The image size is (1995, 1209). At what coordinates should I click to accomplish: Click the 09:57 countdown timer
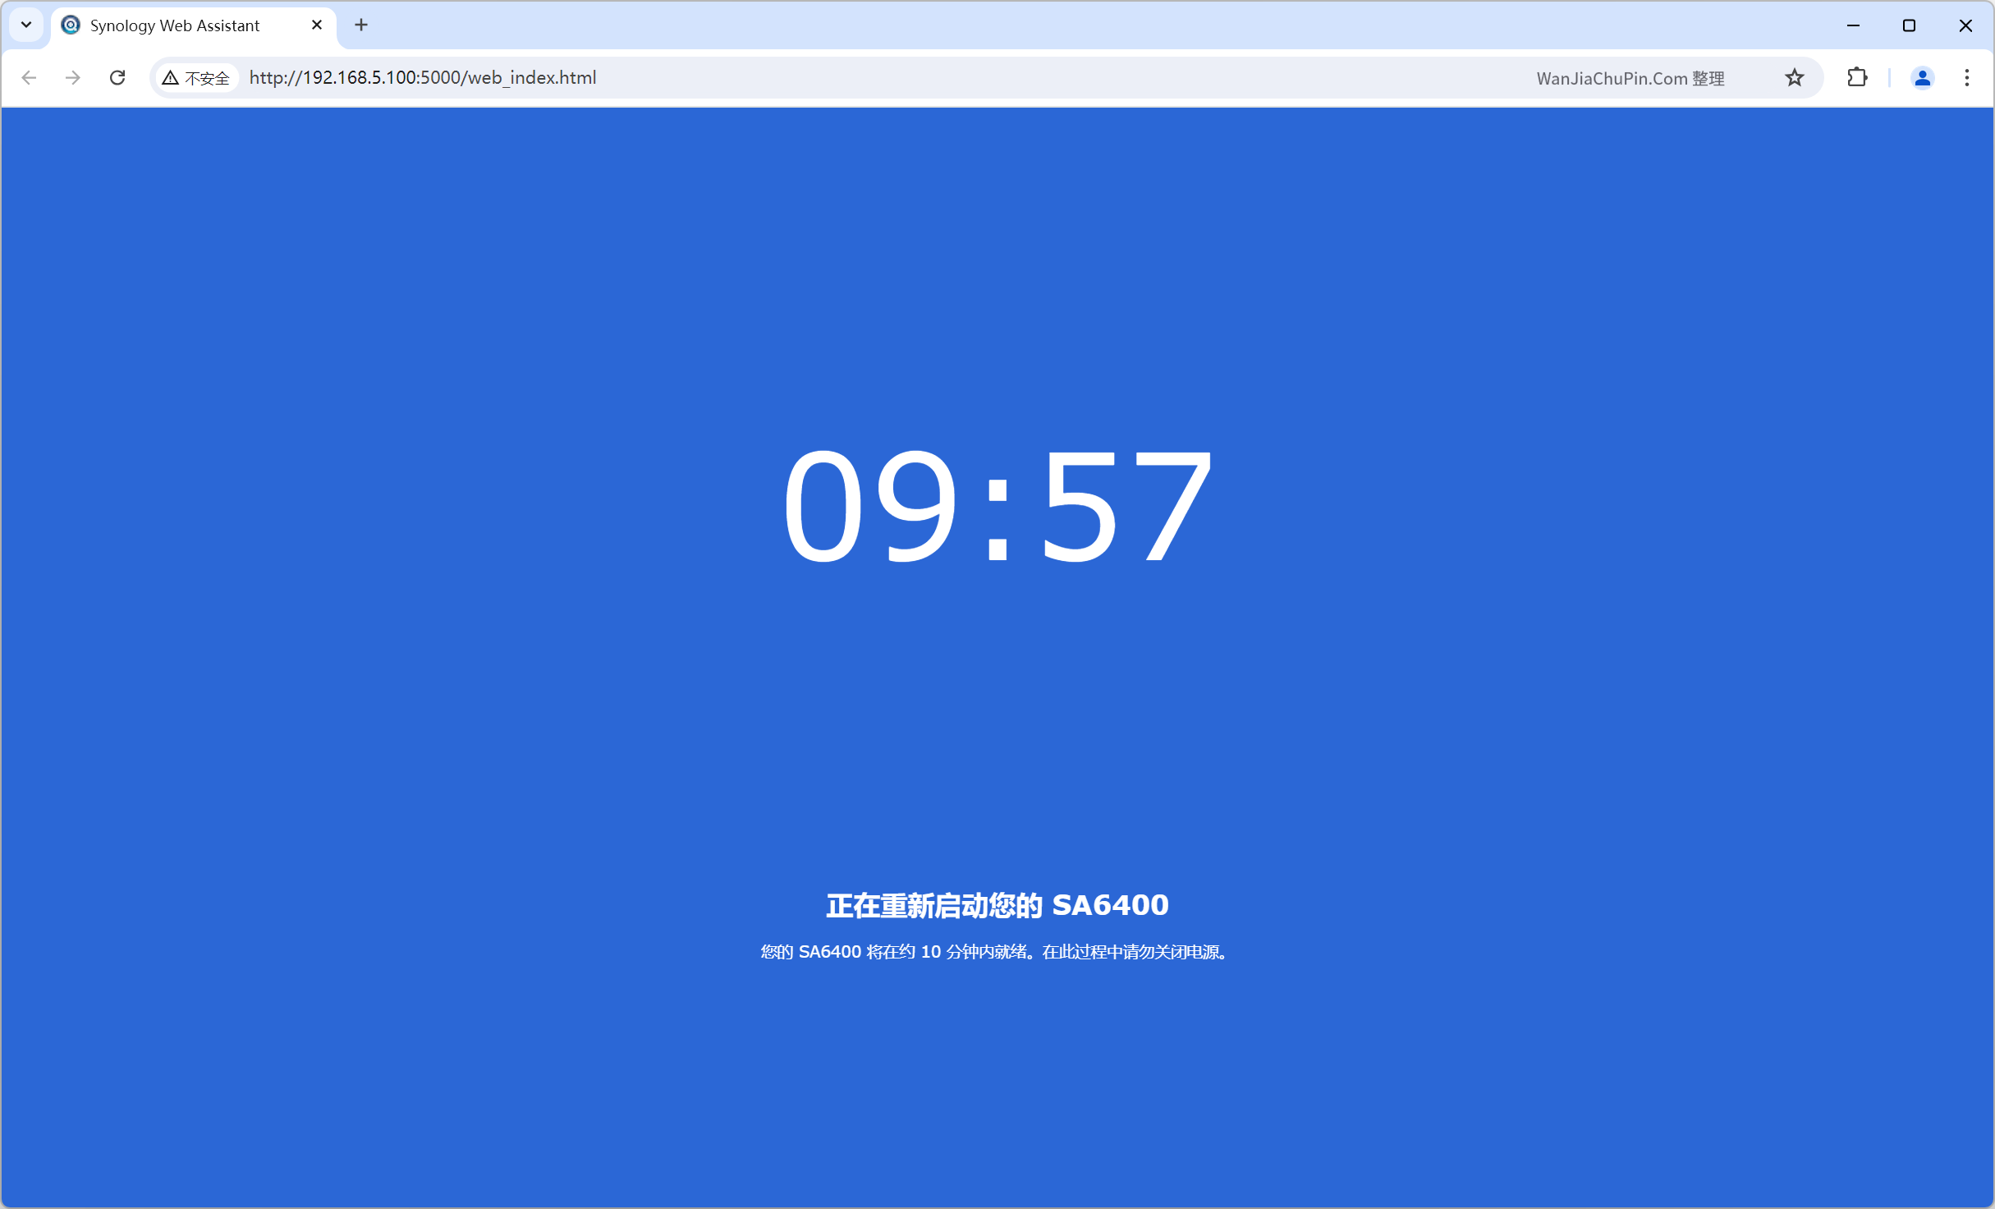[997, 507]
